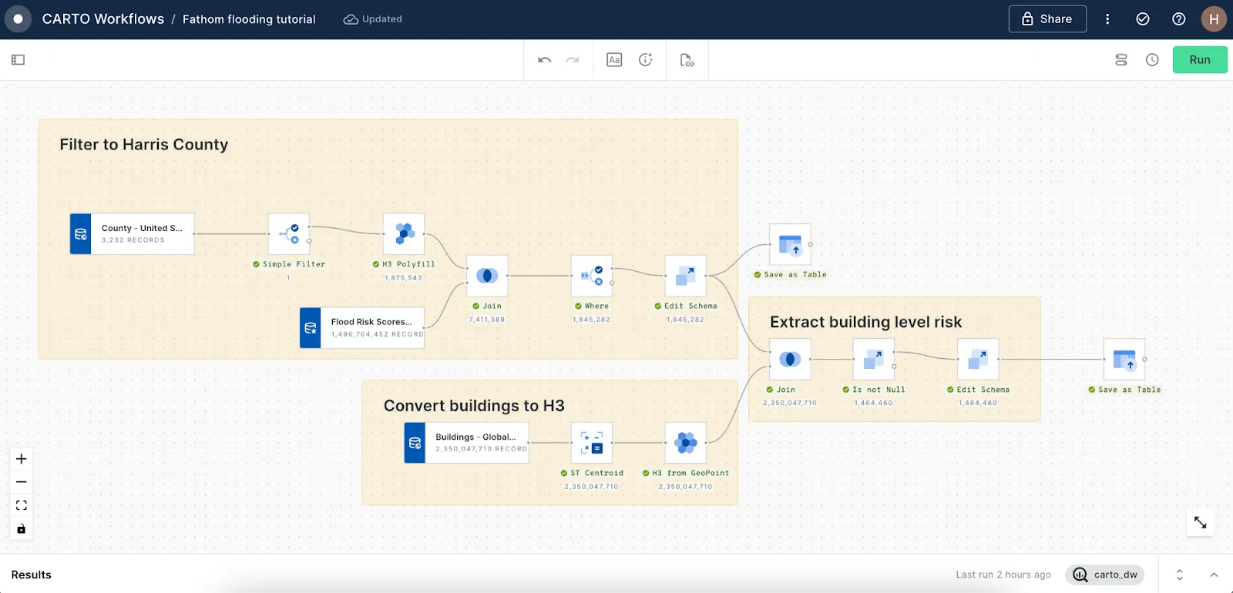The width and height of the screenshot is (1233, 593).
Task: Click the Extract building level risk heading
Action: tap(865, 322)
